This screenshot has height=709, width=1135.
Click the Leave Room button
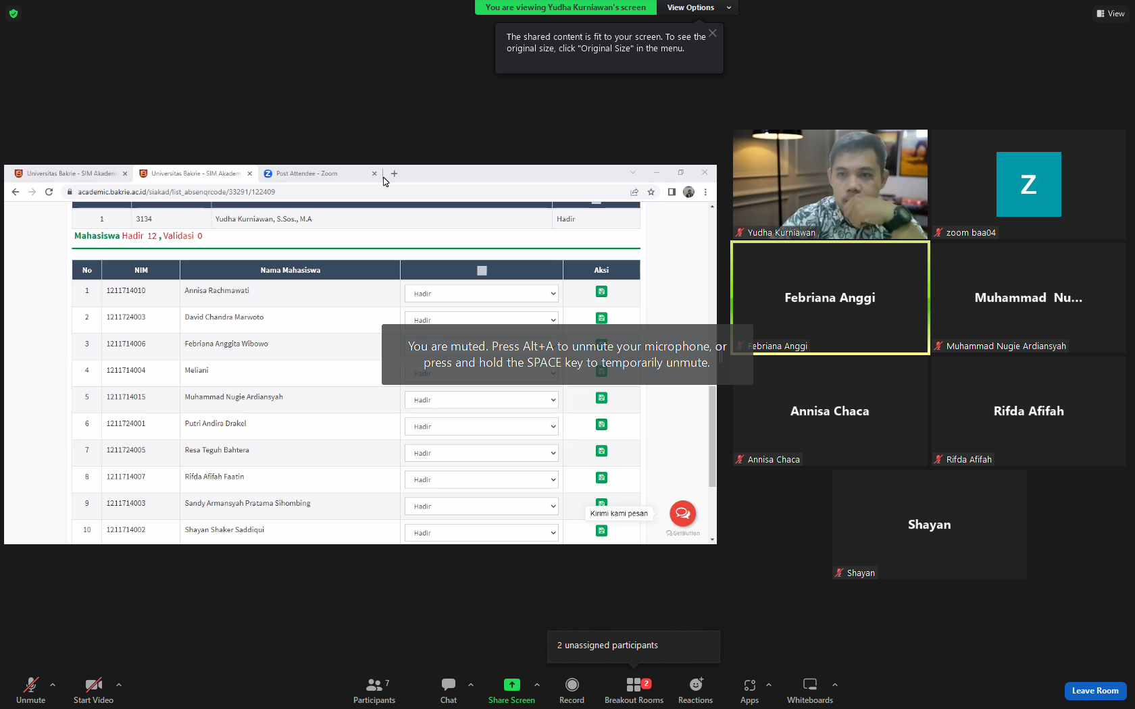[1095, 691]
